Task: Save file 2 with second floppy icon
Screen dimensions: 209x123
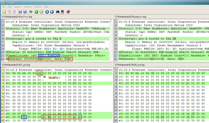Action: click(x=25, y=12)
